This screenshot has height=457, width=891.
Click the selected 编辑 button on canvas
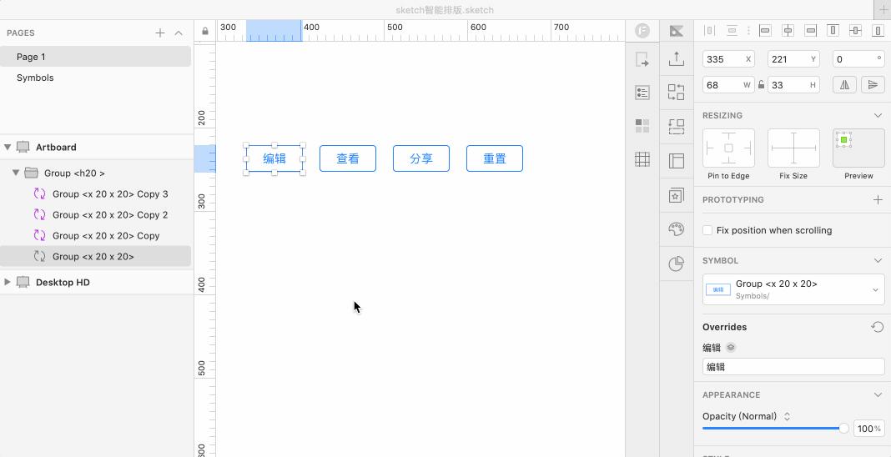(274, 158)
